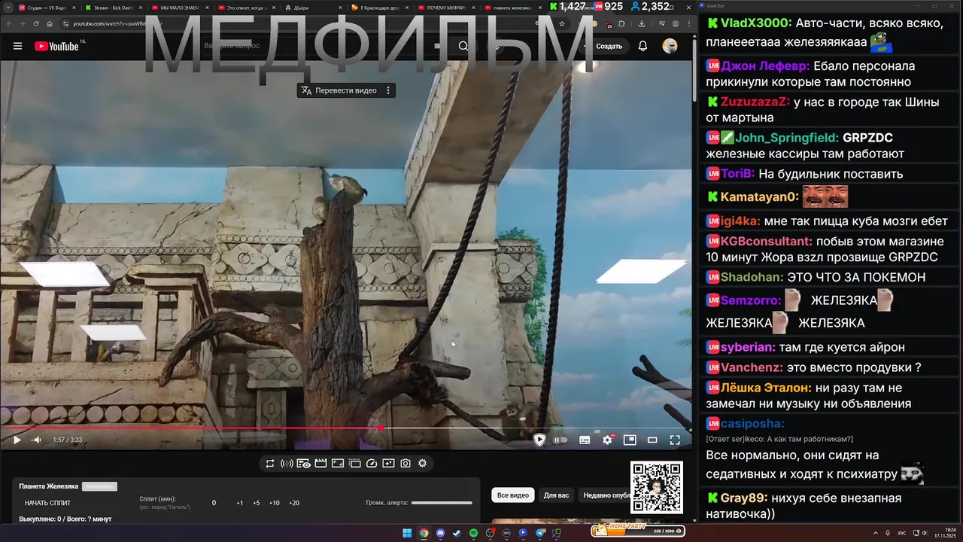Screen dimensions: 963x542
Task: Toggle the autoplay switch in player
Action: [x=560, y=440]
